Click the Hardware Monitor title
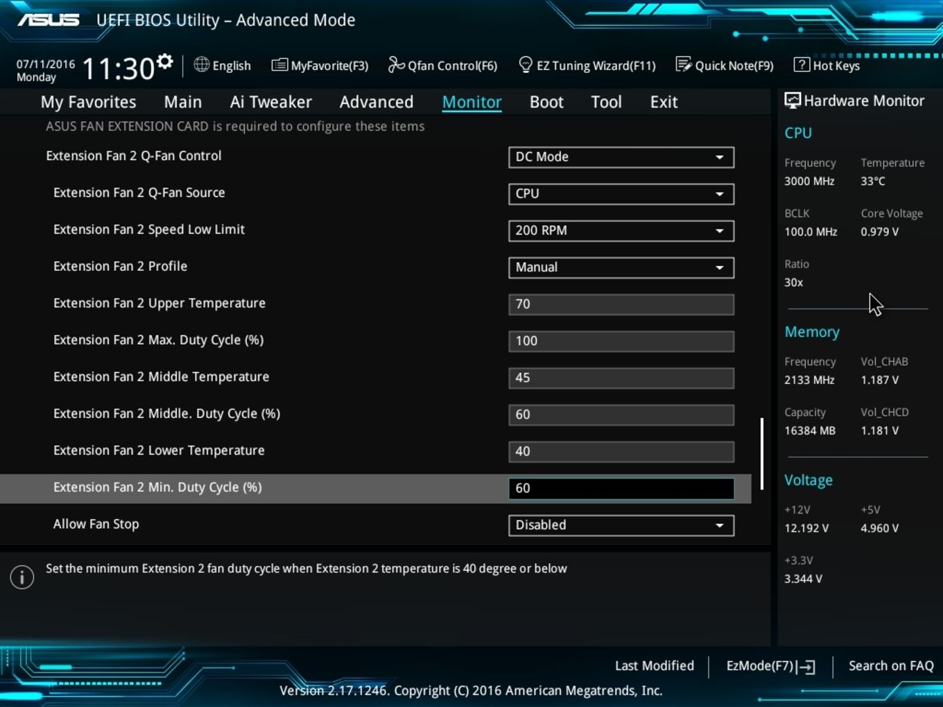This screenshot has height=707, width=943. [x=864, y=101]
